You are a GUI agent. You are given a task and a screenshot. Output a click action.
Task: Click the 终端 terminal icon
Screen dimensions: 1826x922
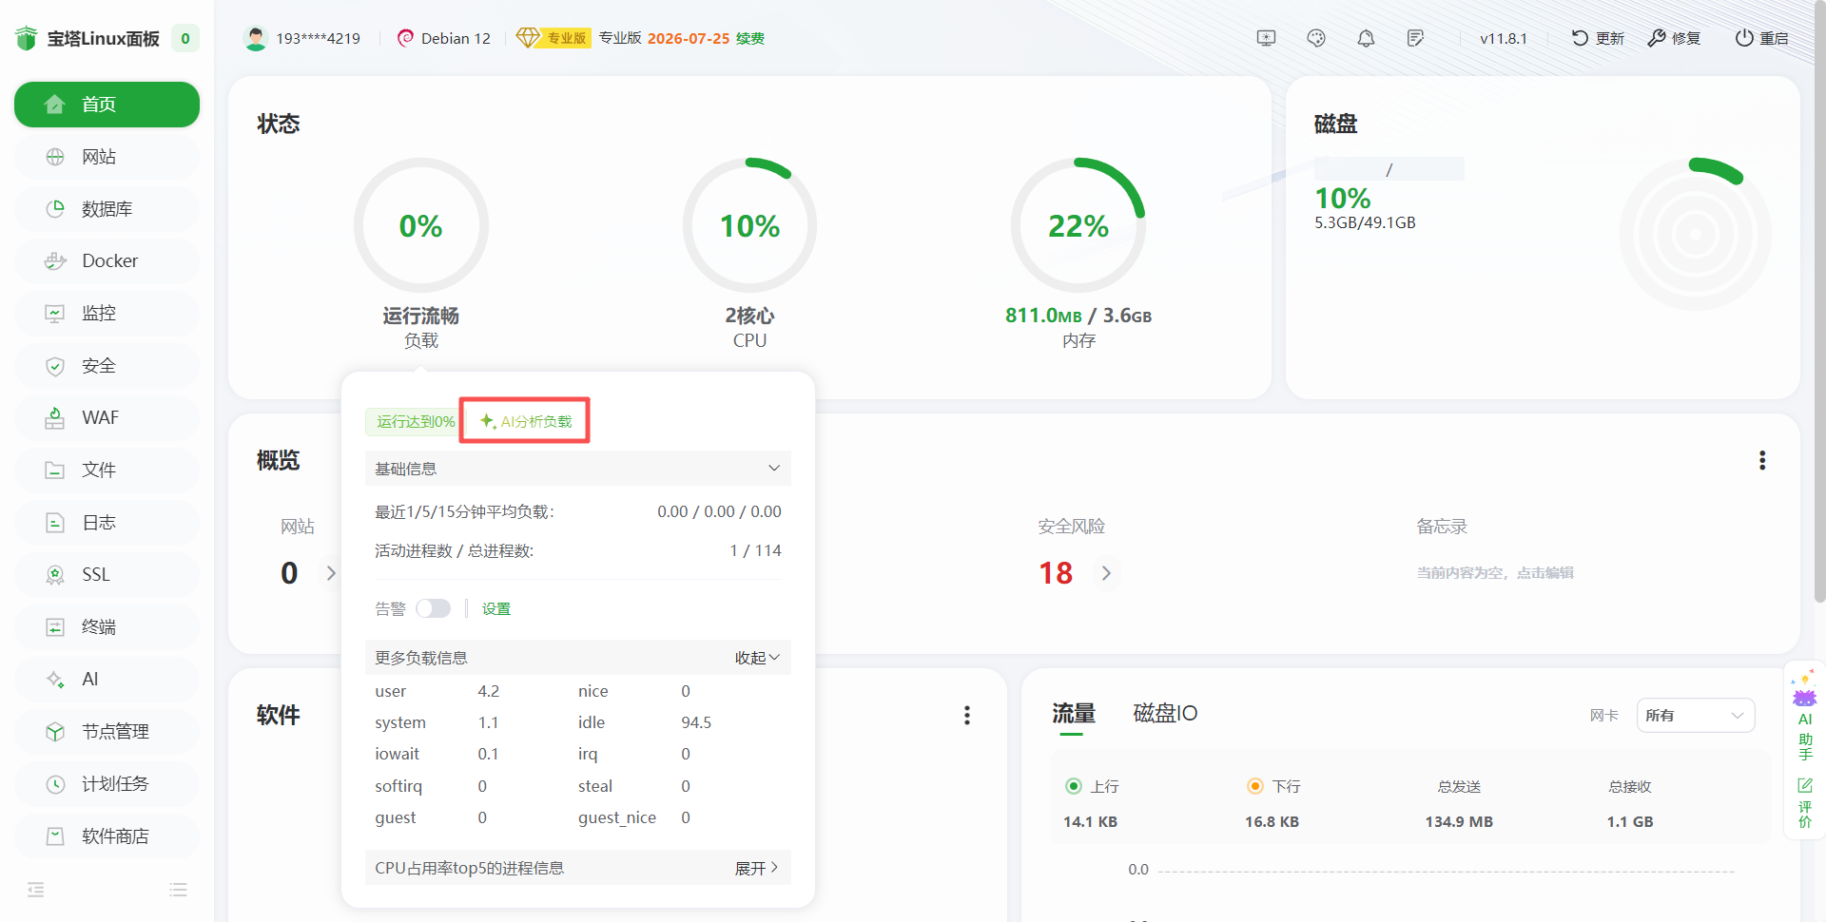coord(55,627)
